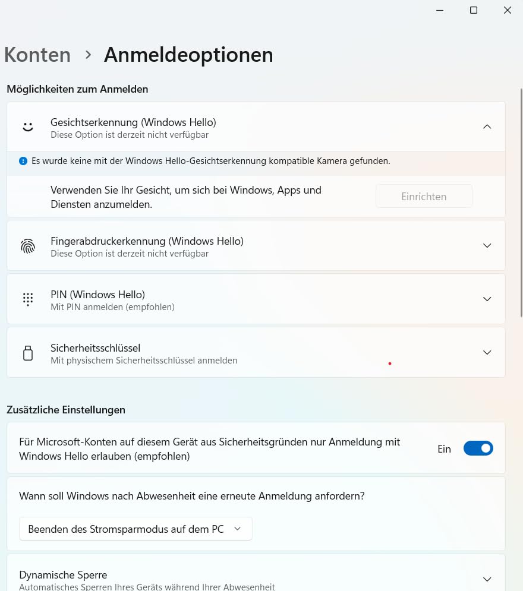Minimize the Settings window
The image size is (523, 591).
[440, 10]
